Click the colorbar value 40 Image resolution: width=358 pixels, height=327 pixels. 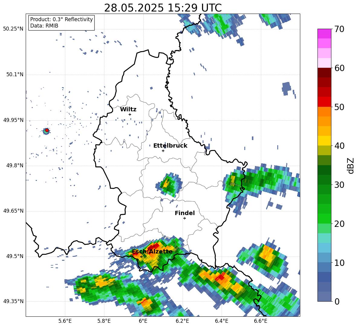pos(339,146)
